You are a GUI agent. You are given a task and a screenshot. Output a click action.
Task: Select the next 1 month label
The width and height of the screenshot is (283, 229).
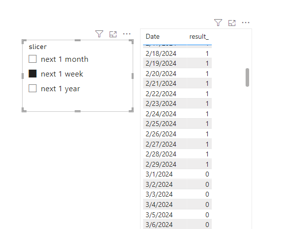[65, 59]
